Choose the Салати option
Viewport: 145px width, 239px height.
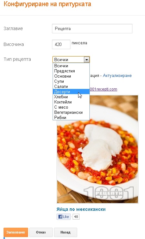click(71, 87)
